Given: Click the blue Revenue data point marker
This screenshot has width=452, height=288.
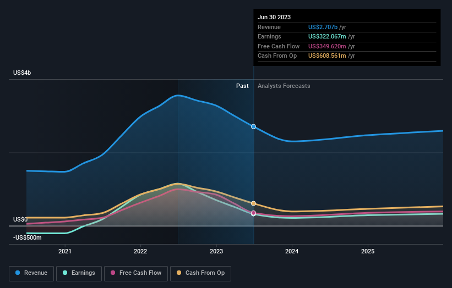Looking at the screenshot, I should 253,126.
